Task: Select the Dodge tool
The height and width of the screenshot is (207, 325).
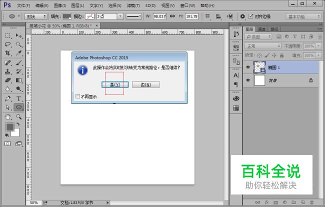Action: (19, 89)
